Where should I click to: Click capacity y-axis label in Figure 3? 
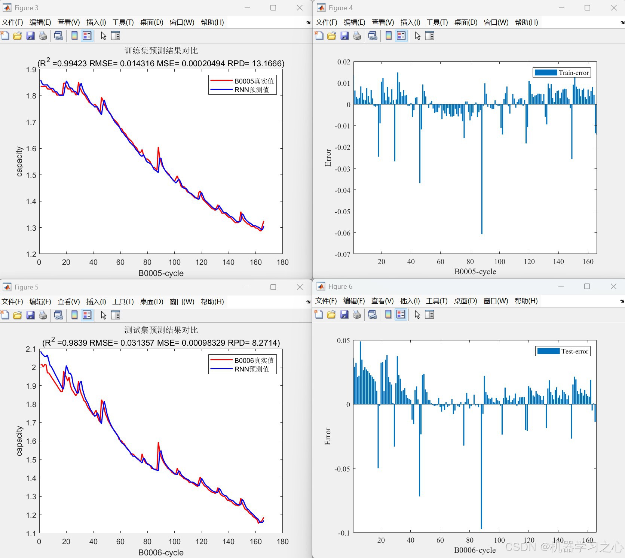pyautogui.click(x=19, y=161)
